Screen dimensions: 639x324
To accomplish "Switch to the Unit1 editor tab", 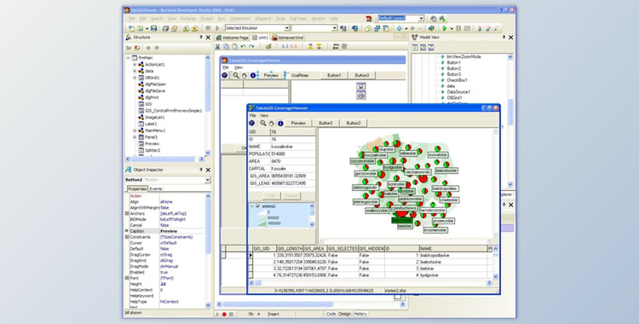I will tap(260, 38).
